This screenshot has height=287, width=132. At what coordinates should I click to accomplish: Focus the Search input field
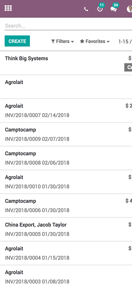(68, 26)
